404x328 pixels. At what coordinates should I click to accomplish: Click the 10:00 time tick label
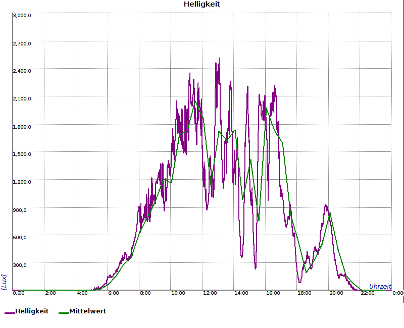178,293
